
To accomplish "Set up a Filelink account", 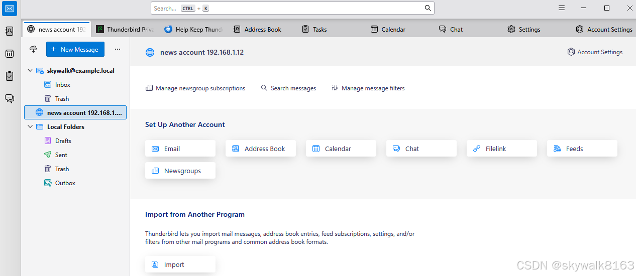I will (x=502, y=149).
